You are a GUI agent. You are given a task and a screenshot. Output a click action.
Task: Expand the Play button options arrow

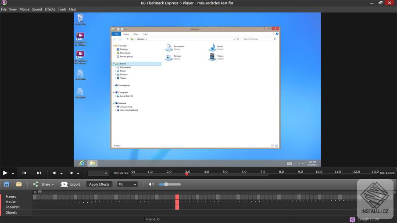click(13, 173)
